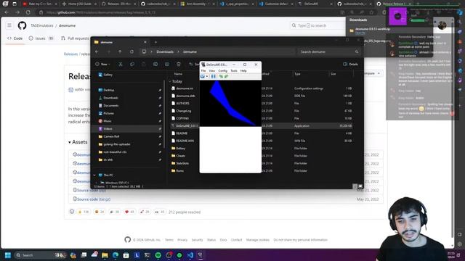The width and height of the screenshot is (465, 261).
Task: Select the StateSlots folder
Action: (x=182, y=163)
